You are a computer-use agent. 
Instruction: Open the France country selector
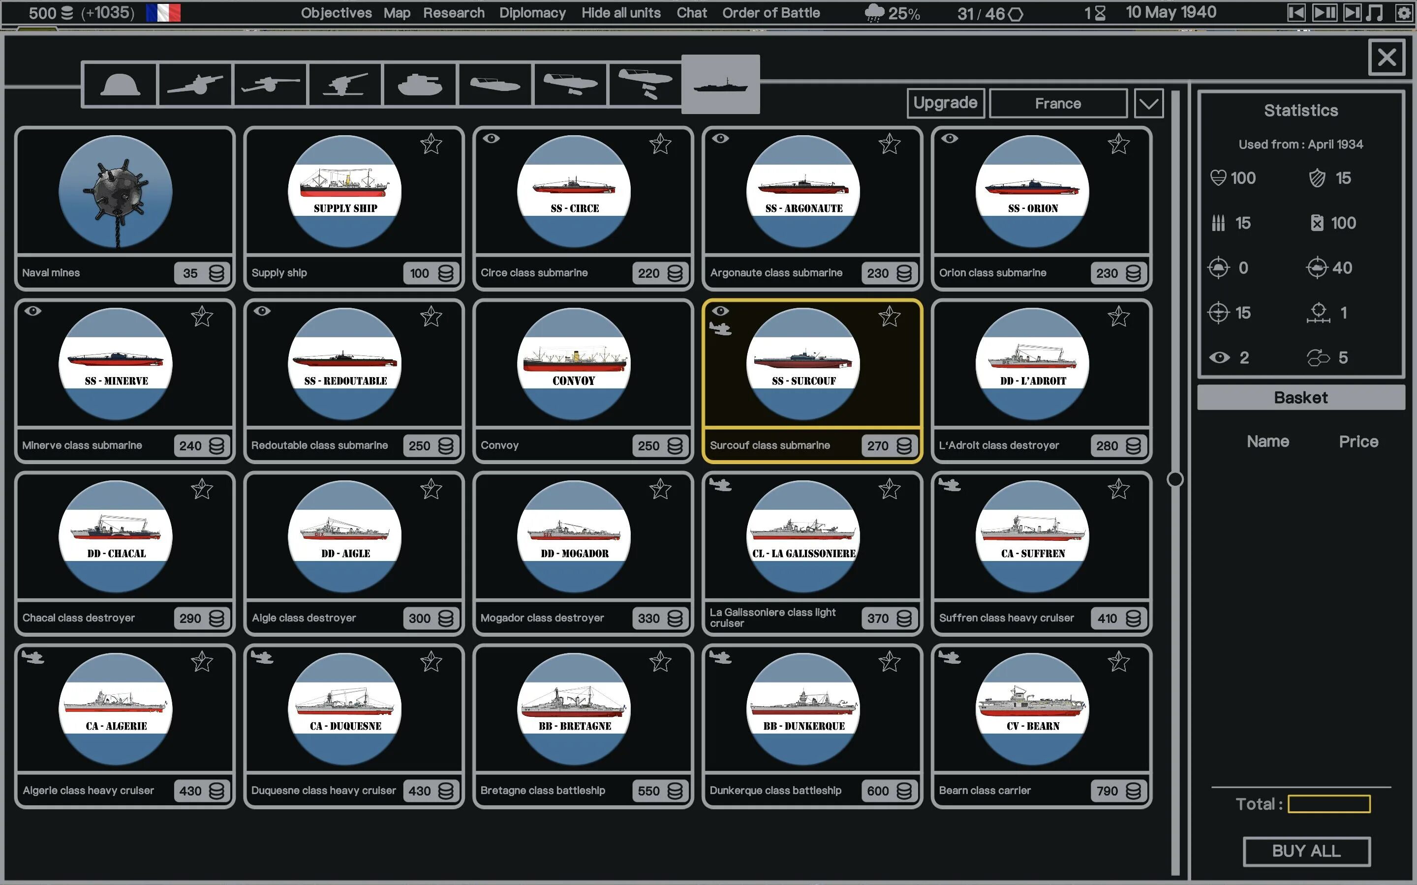(x=1057, y=104)
